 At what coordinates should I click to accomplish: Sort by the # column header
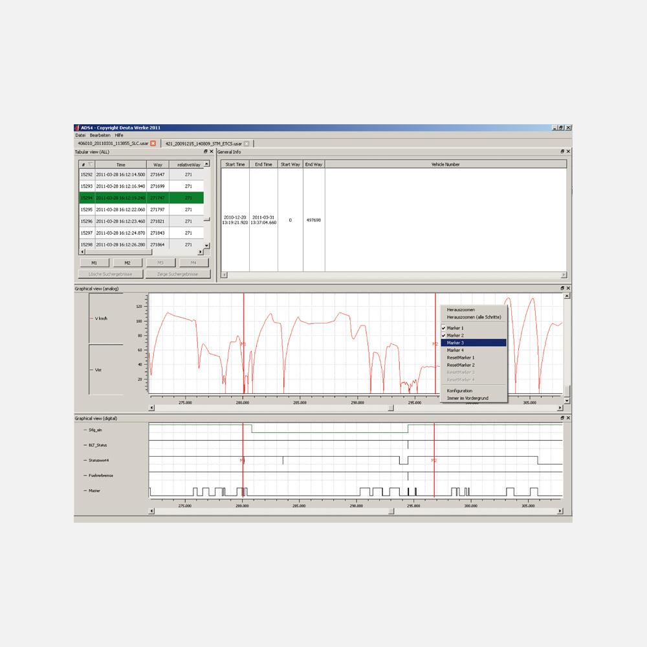click(x=87, y=164)
